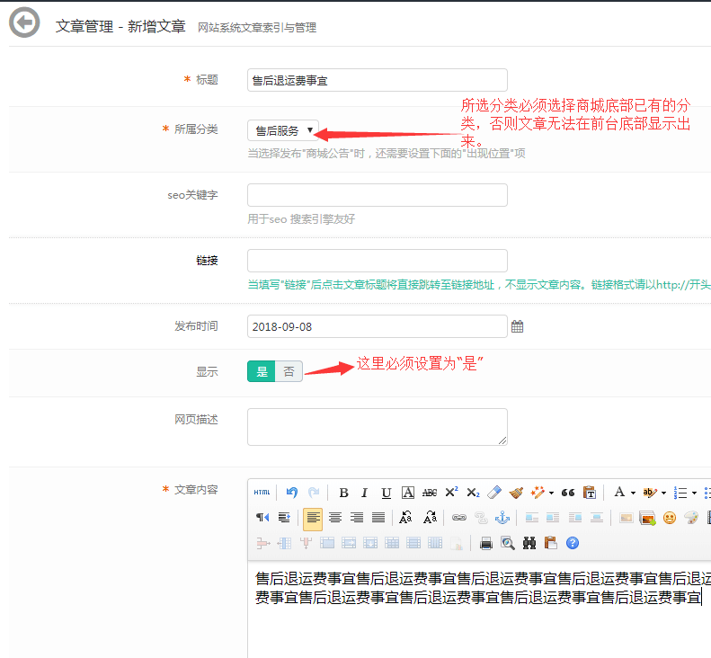Image resolution: width=711 pixels, height=658 pixels.
Task: Open the font color dropdown arrow
Action: tap(633, 493)
